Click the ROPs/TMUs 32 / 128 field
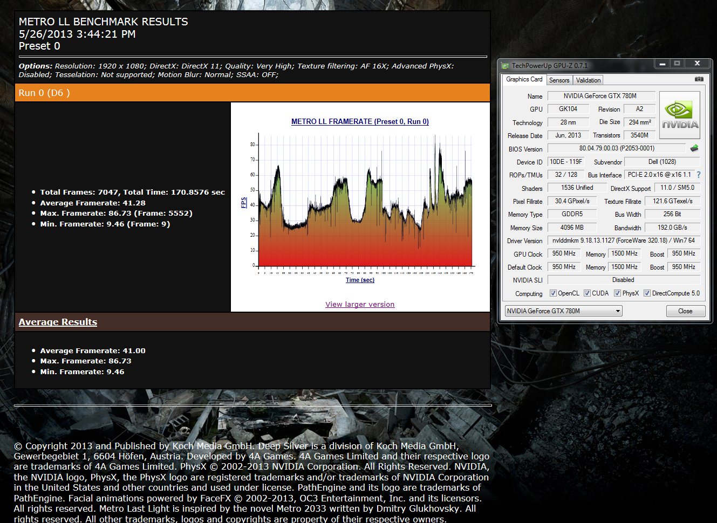Image resolution: width=717 pixels, height=523 pixels. [565, 175]
